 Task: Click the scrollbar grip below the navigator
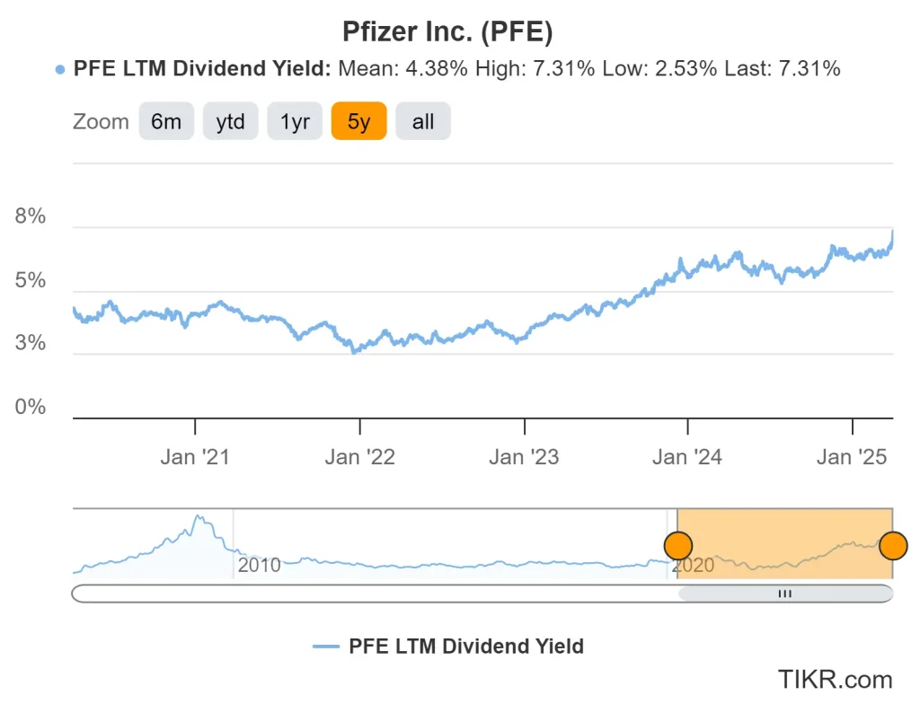pyautogui.click(x=784, y=594)
